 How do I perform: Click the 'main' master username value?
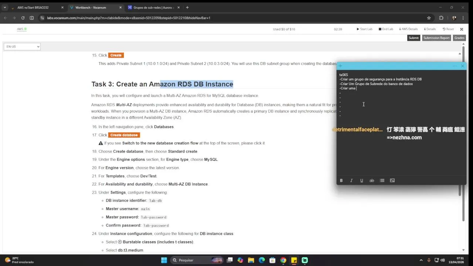click(x=145, y=209)
